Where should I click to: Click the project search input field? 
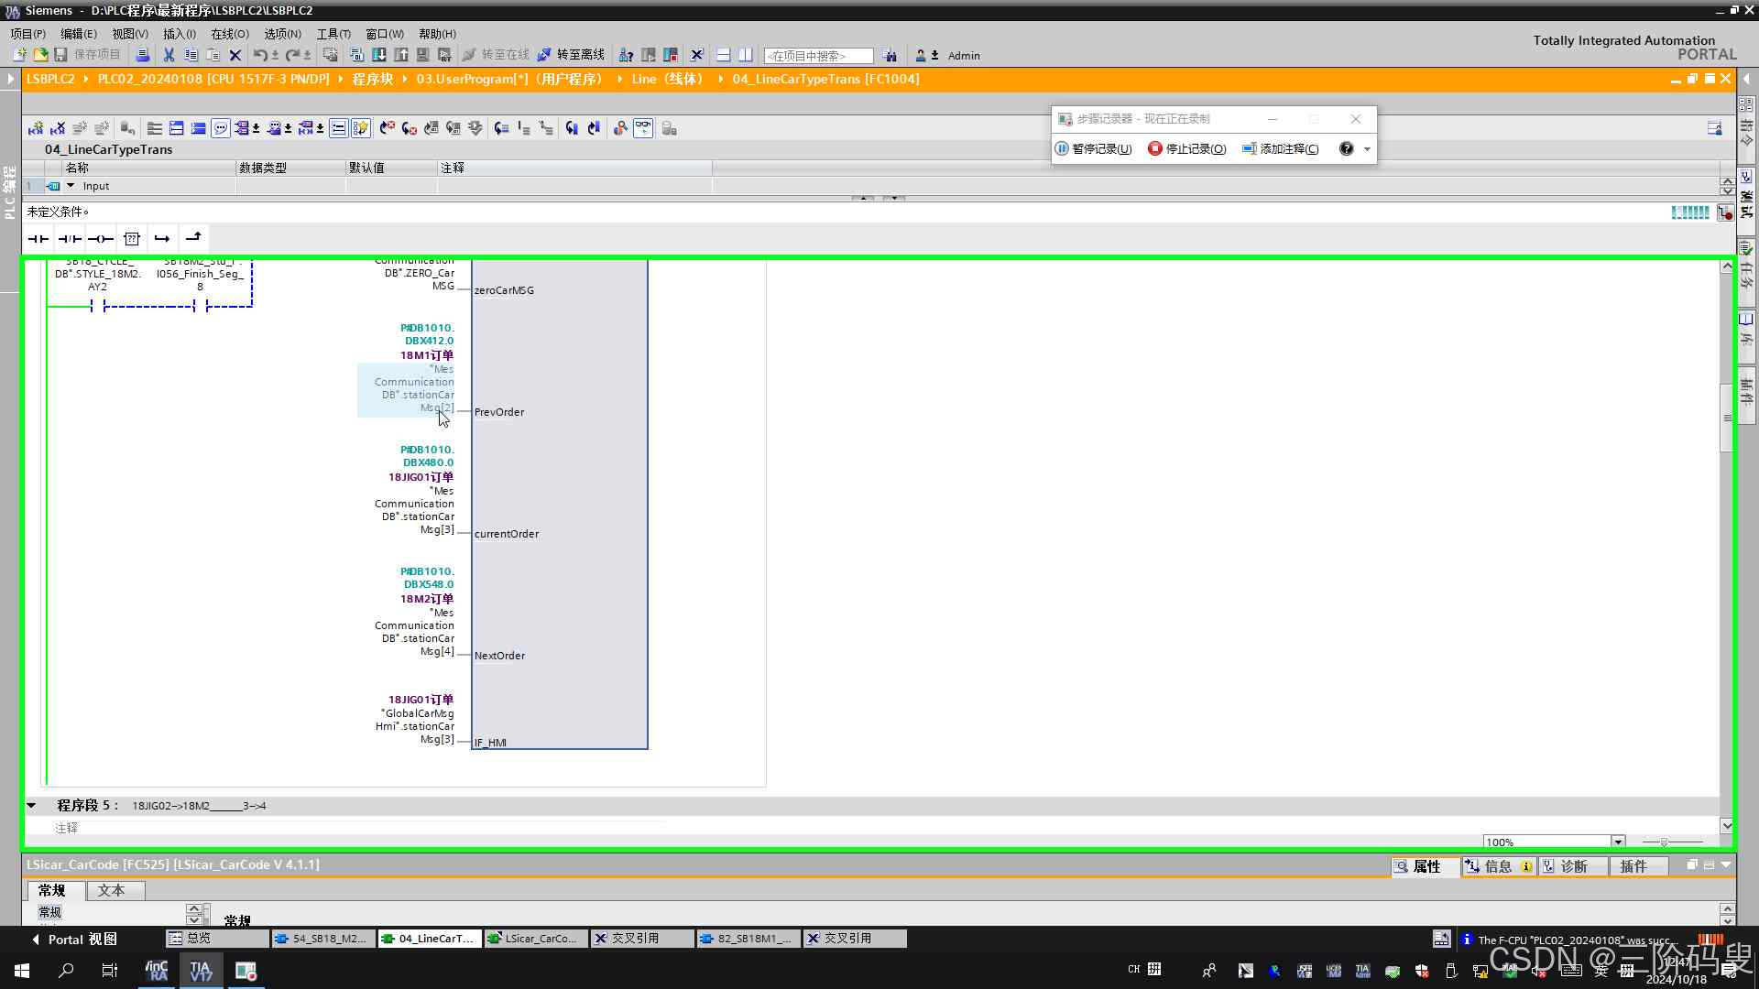click(818, 56)
